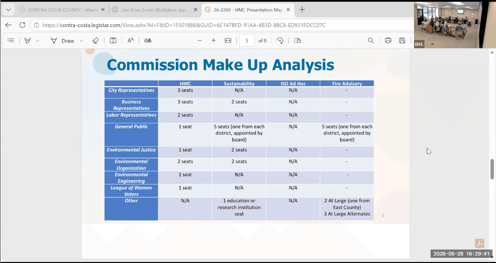The image size is (496, 263).
Task: Click the Adobe Acrobat icon at bottom right
Action: 480,243
